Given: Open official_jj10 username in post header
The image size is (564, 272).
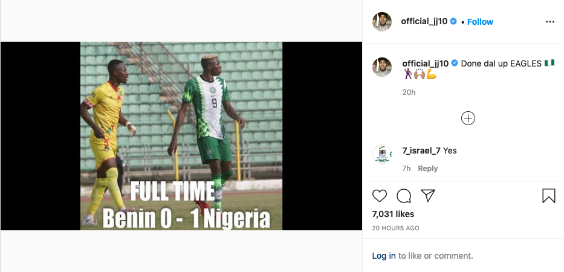Looking at the screenshot, I should point(424,22).
